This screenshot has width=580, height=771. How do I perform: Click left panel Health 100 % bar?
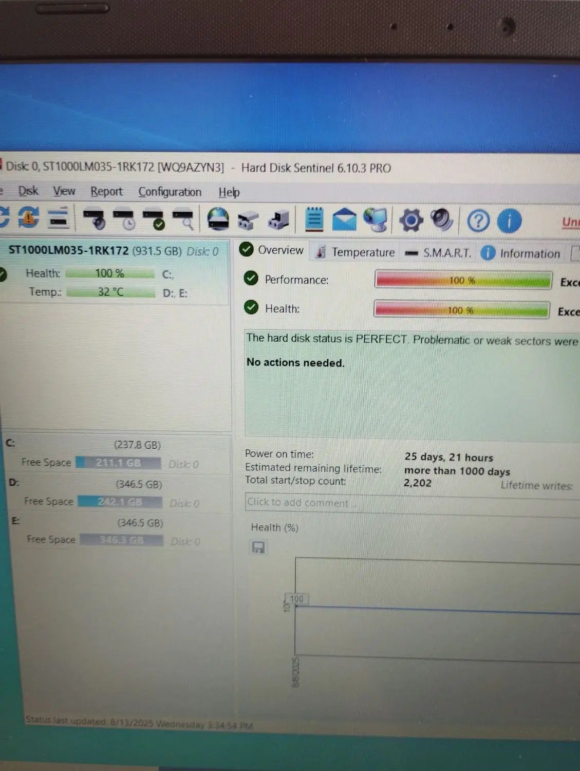pyautogui.click(x=110, y=273)
